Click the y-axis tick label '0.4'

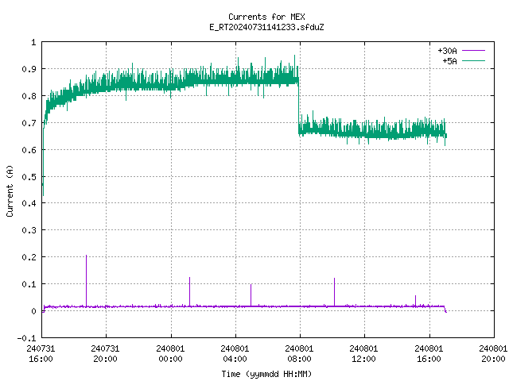click(29, 203)
